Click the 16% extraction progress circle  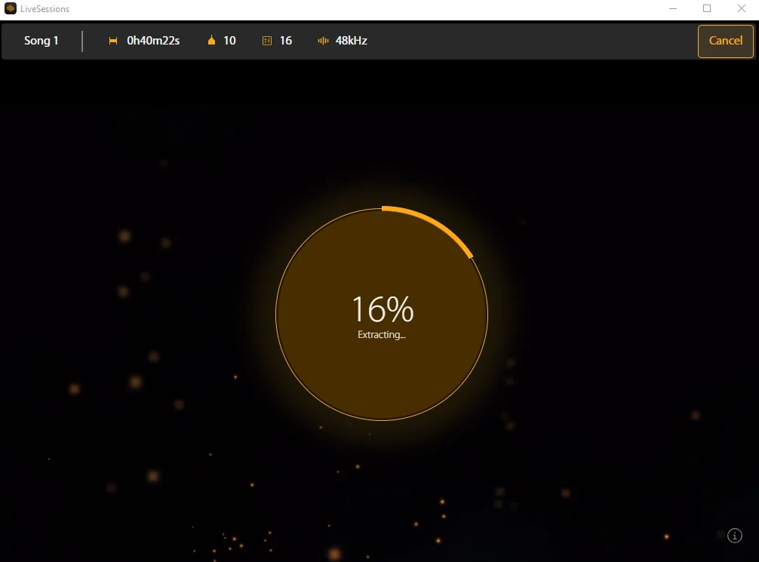382,314
